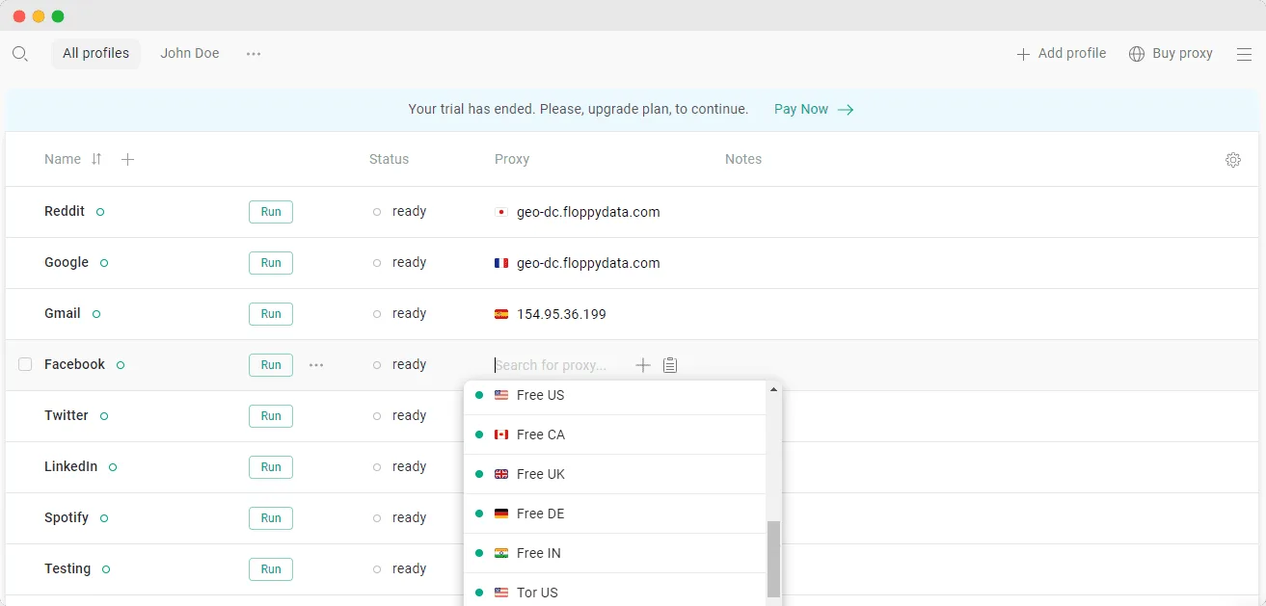The width and height of the screenshot is (1266, 606).
Task: Click the Twitter profile name
Action: point(67,415)
